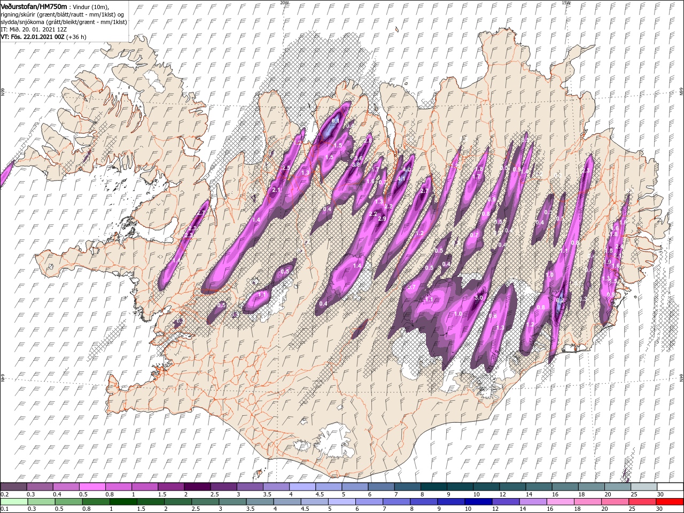Image resolution: width=684 pixels, height=513 pixels.
Task: Click the 64N latitude label on right edge
Action: (x=681, y=377)
